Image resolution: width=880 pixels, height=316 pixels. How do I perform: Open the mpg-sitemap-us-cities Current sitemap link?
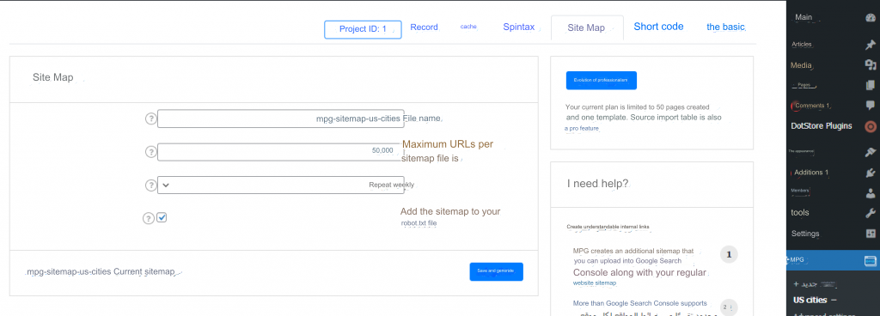point(101,272)
